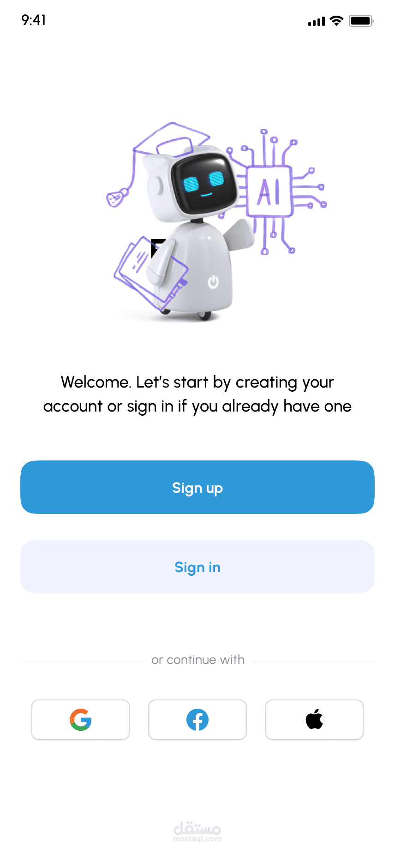Tap the Sign in button
This screenshot has height=860, width=395.
pos(197,567)
